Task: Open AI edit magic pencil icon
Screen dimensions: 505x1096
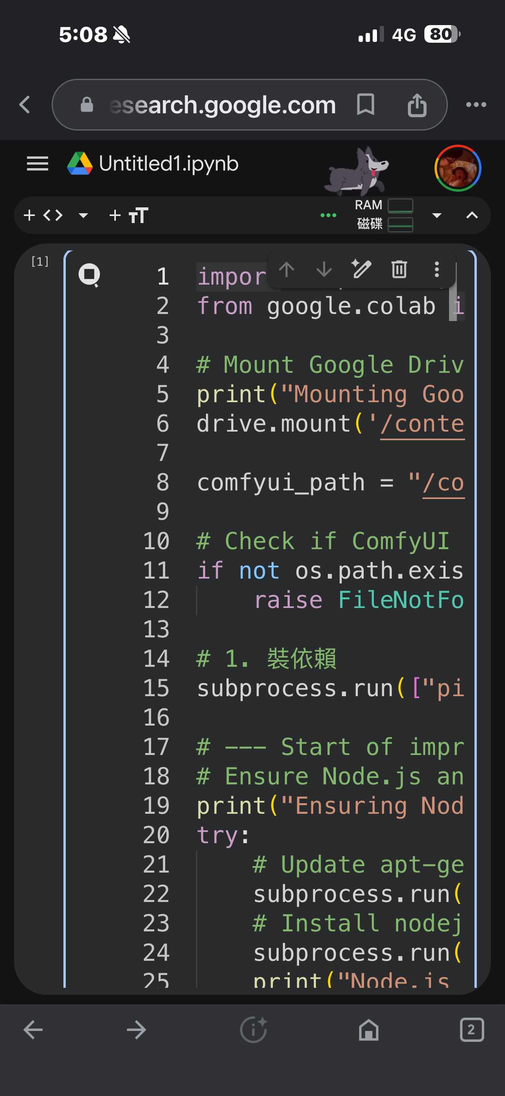Action: coord(361,269)
